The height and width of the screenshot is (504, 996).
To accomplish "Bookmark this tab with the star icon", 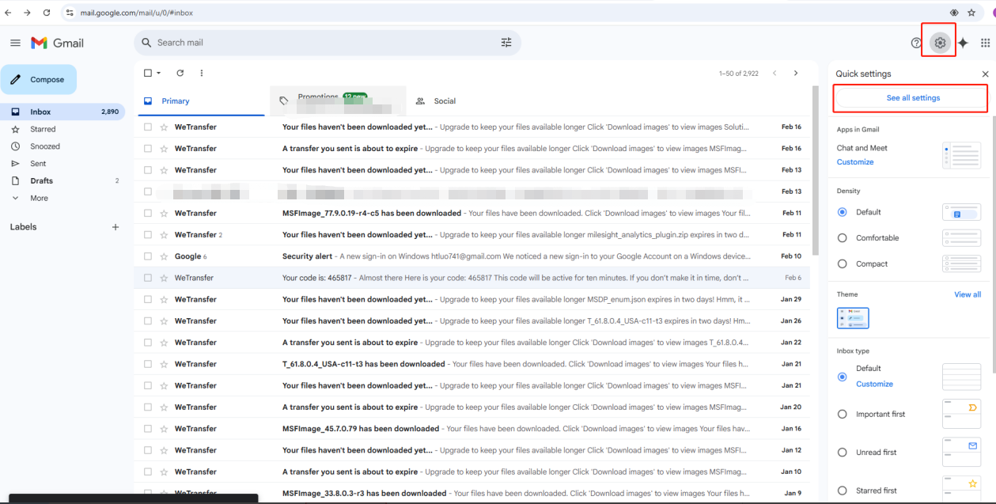I will click(x=971, y=13).
